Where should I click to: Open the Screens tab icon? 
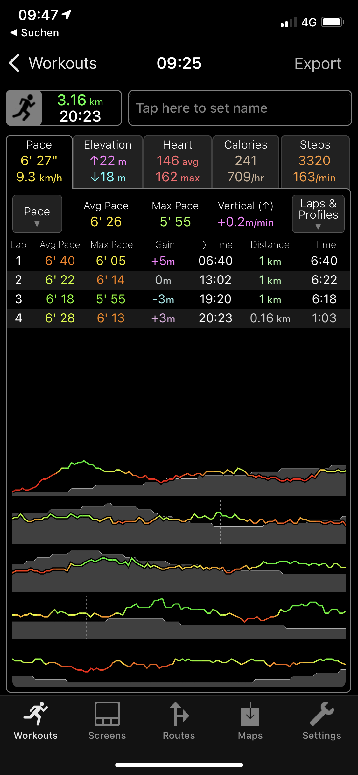coord(107,714)
